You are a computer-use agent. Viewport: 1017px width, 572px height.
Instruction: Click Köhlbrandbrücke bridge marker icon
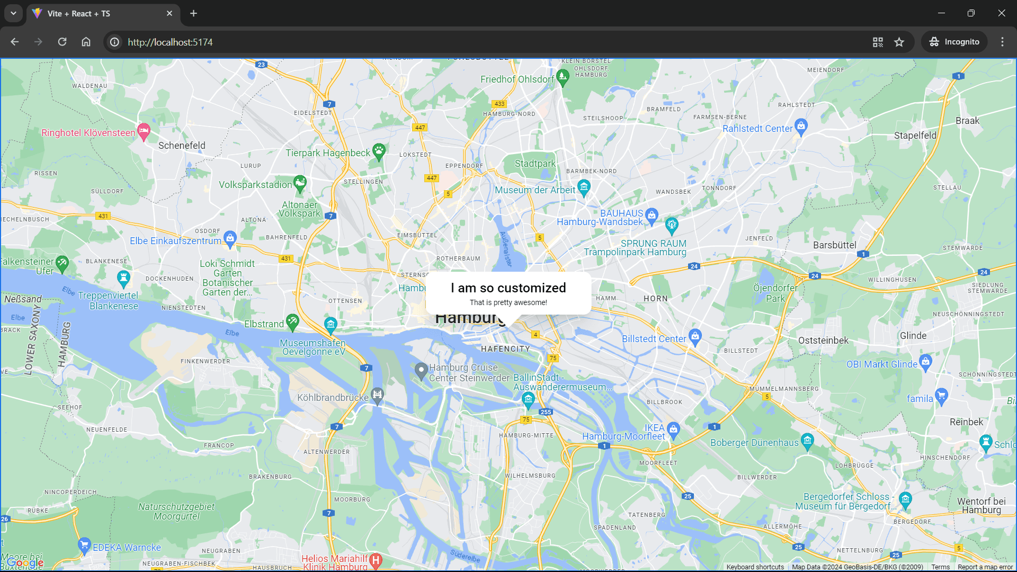pos(377,395)
